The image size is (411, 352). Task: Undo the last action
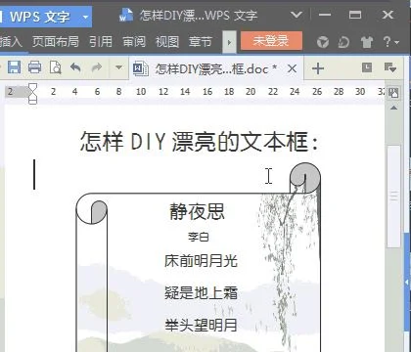coord(75,67)
